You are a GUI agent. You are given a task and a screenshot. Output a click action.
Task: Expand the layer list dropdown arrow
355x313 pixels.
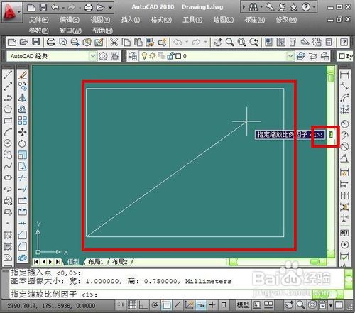tap(290, 56)
